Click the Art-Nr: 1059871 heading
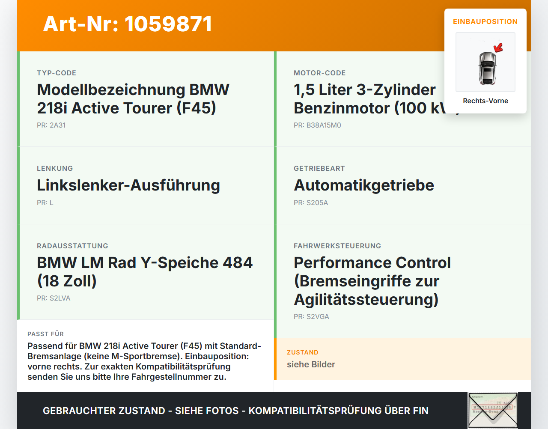 click(x=128, y=24)
